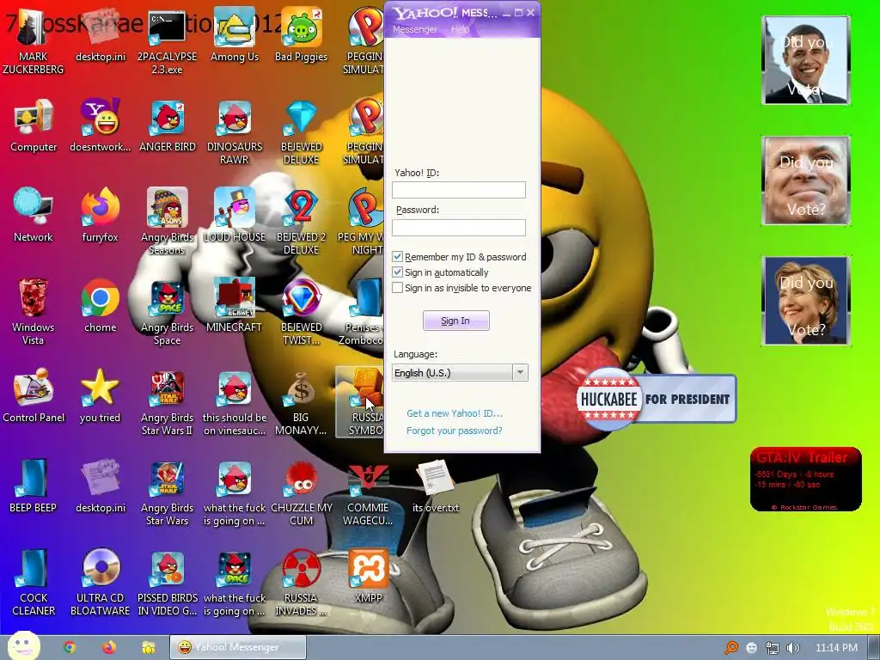The image size is (880, 660).
Task: Open the Start button on the taskbar
Action: [x=23, y=645]
